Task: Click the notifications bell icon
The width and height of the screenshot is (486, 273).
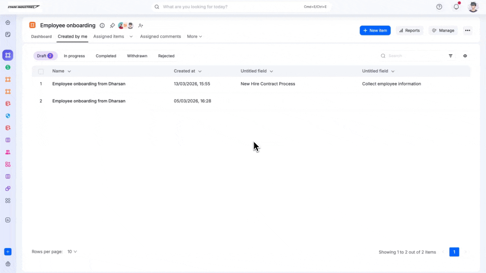Action: [x=456, y=7]
